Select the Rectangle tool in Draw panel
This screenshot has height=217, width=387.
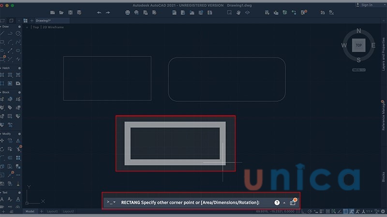click(2, 42)
